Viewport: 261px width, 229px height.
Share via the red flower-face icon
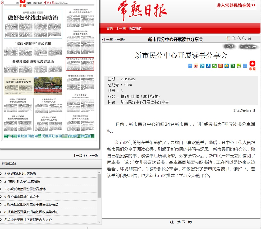point(221,66)
